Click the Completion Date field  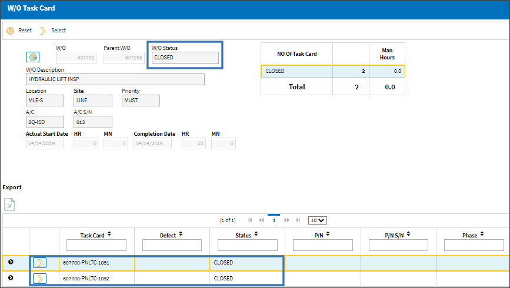coord(152,143)
